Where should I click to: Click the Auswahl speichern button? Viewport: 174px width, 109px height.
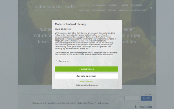point(86,76)
